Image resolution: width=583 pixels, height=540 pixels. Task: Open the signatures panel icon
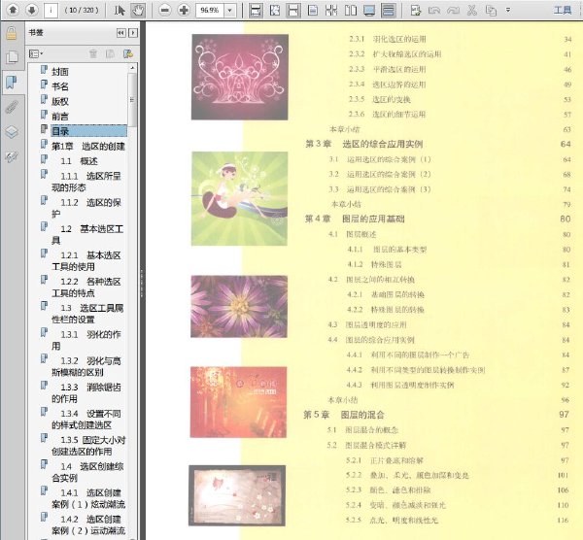point(12,156)
